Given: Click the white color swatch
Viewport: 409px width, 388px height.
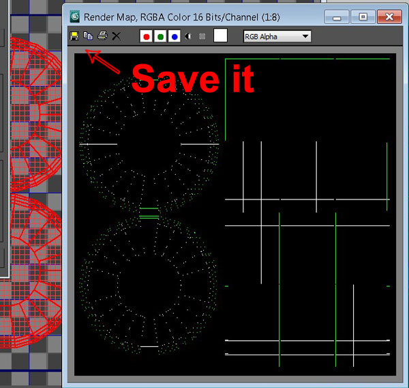Looking at the screenshot, I should pyautogui.click(x=220, y=36).
